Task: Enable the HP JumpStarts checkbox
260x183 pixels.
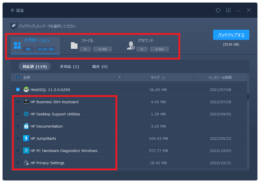Action: [18, 138]
